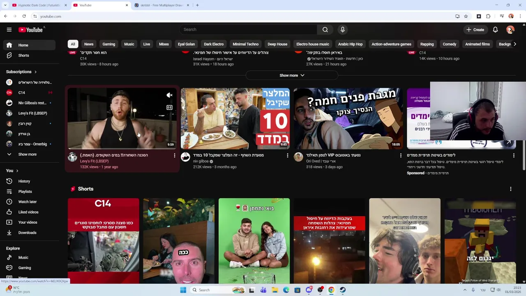Switch to the skribbl browser tab

tap(162, 5)
